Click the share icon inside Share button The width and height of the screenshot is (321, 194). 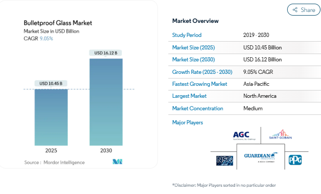pyautogui.click(x=295, y=9)
